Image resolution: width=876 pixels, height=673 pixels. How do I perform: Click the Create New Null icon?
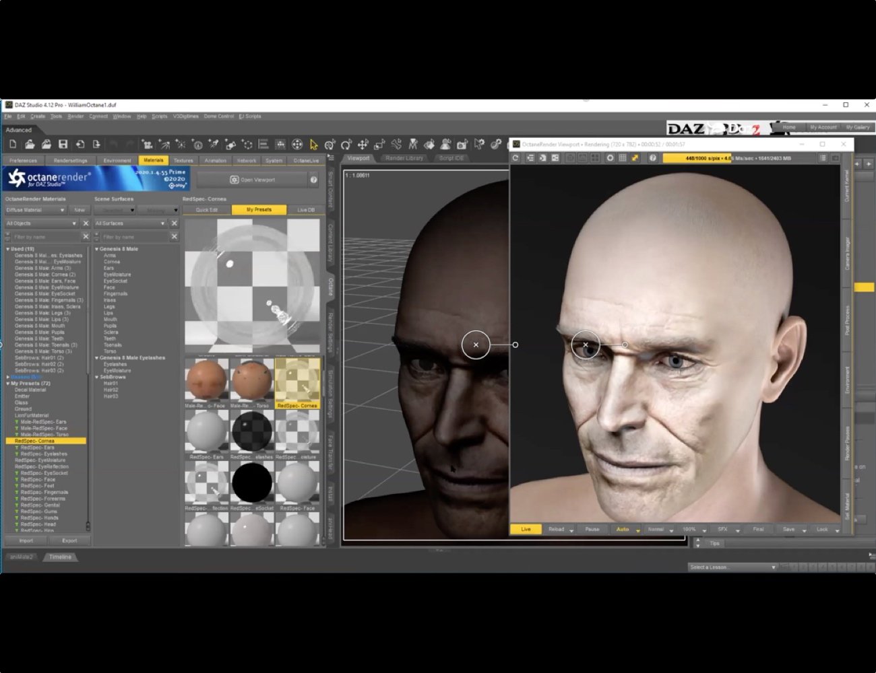(247, 144)
